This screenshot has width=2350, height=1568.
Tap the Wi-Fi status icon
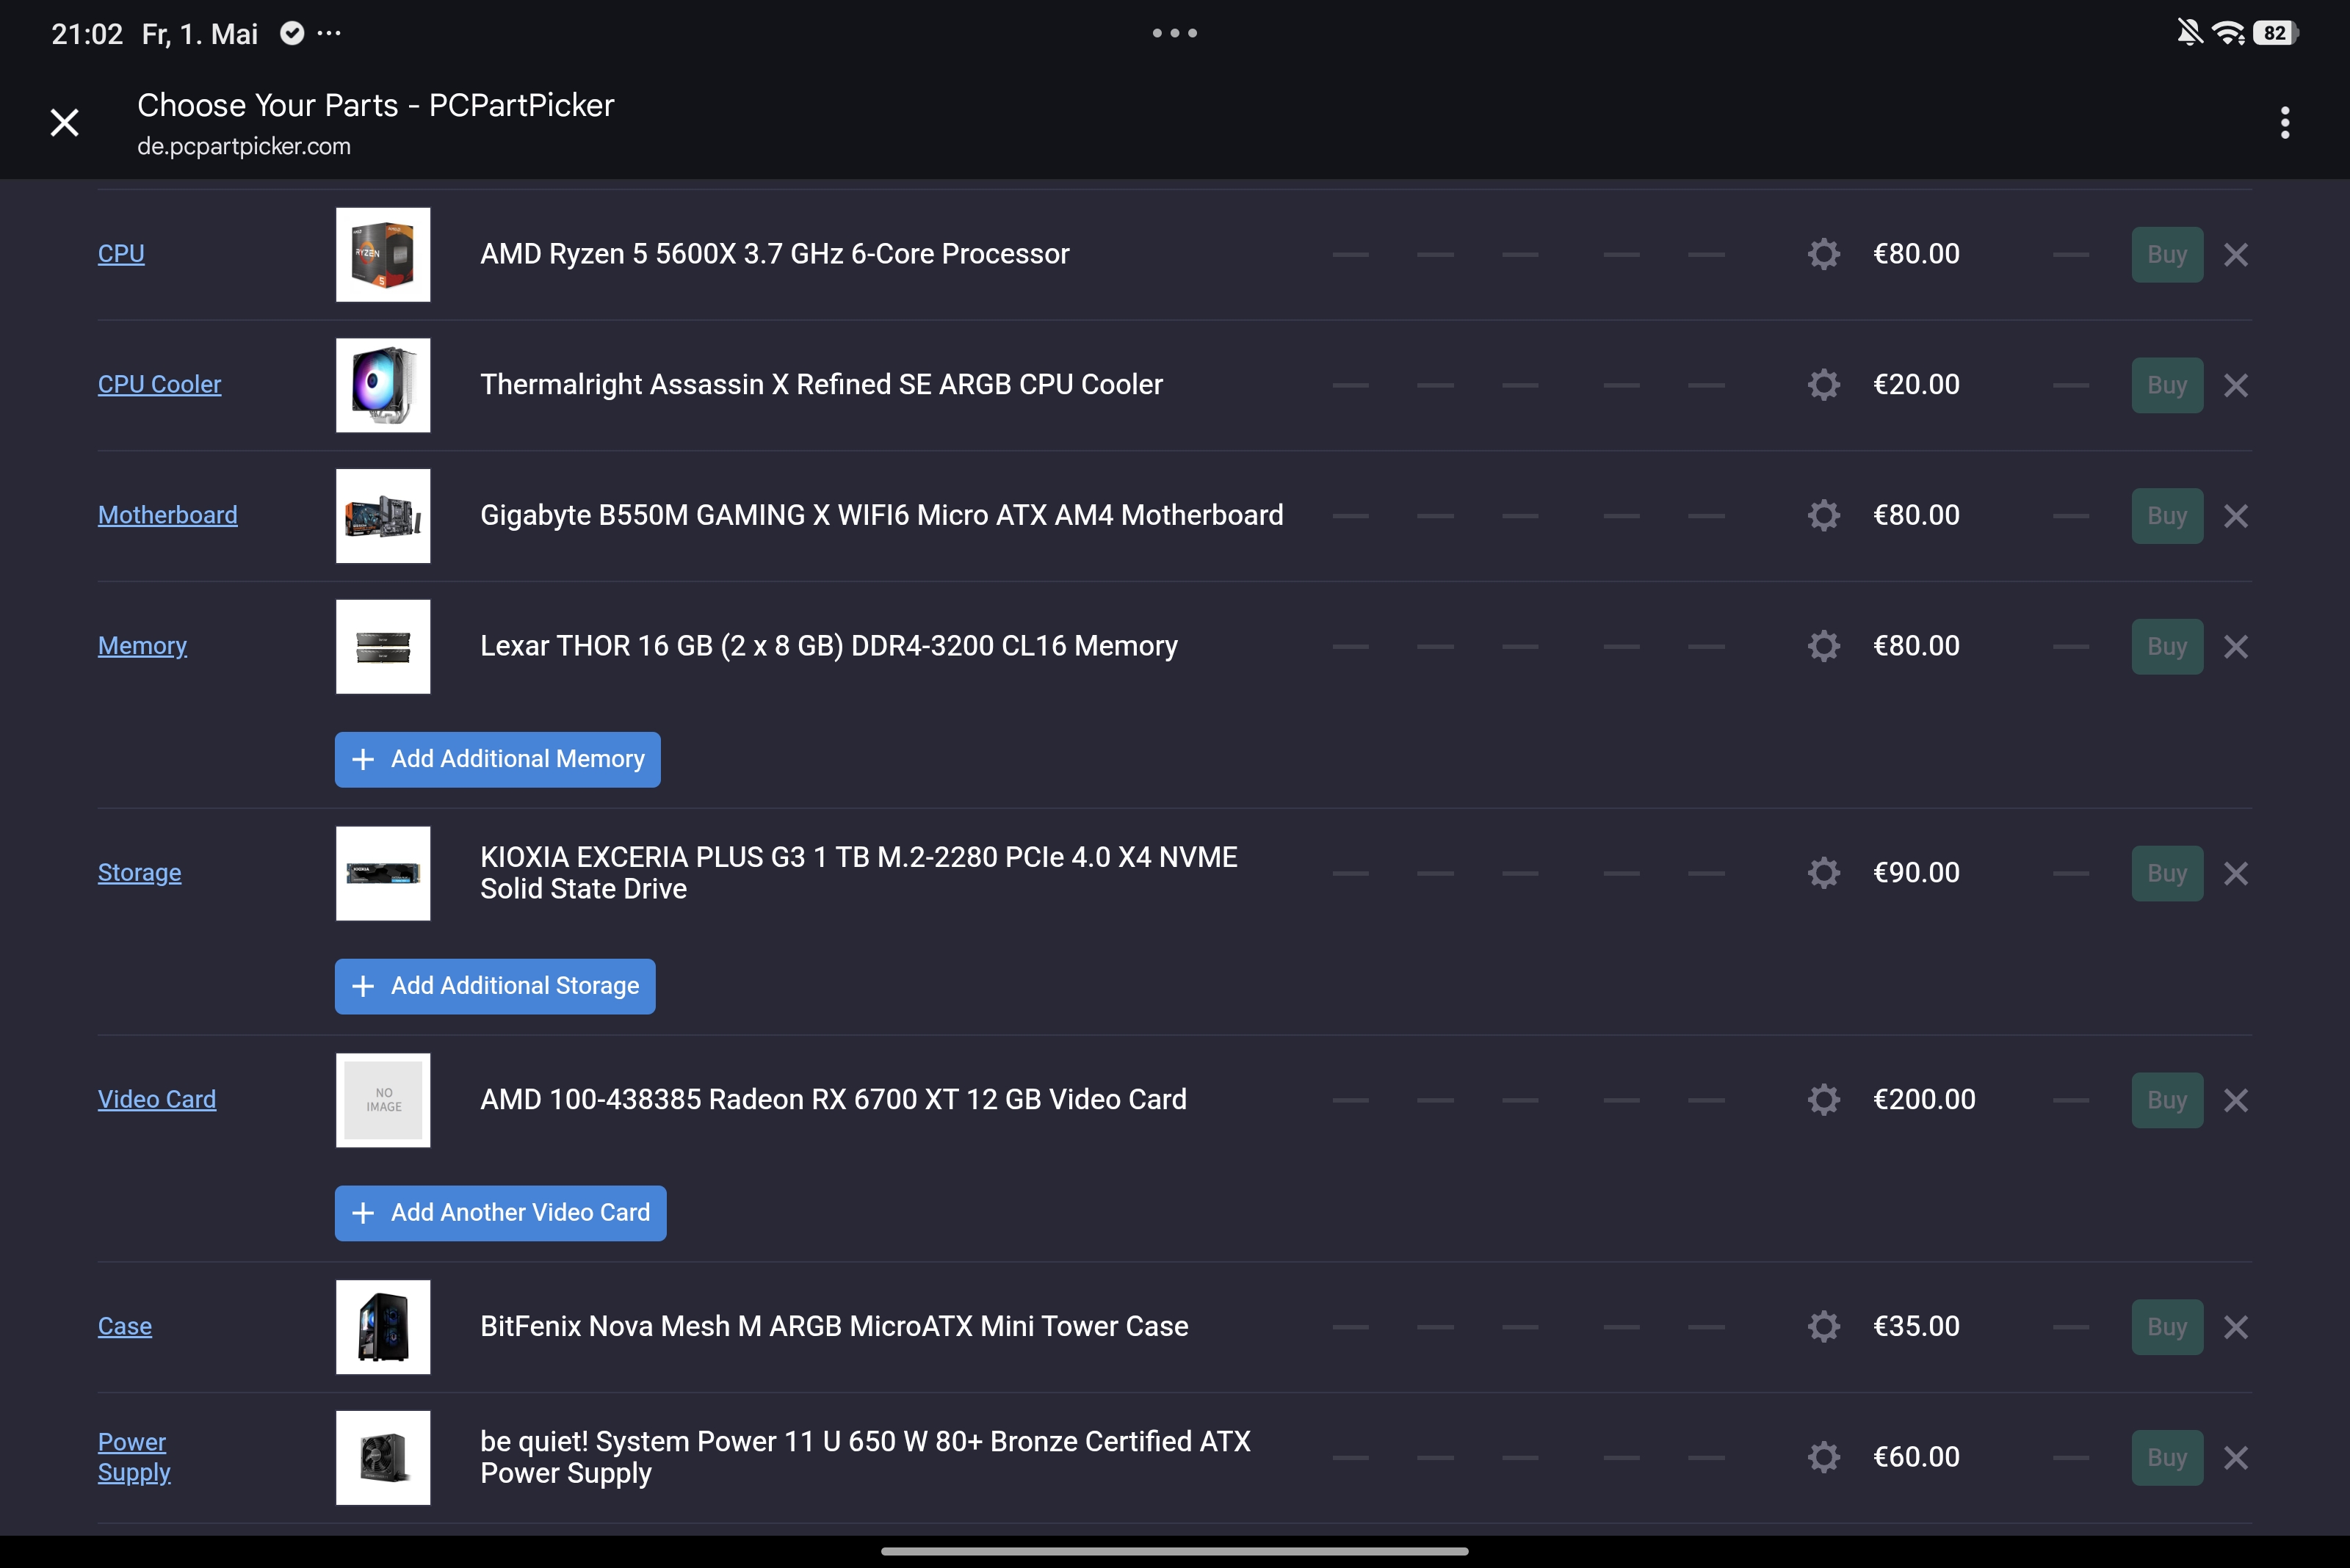pos(2229,33)
